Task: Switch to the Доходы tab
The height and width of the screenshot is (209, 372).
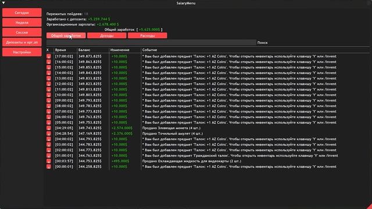Action: (107, 35)
